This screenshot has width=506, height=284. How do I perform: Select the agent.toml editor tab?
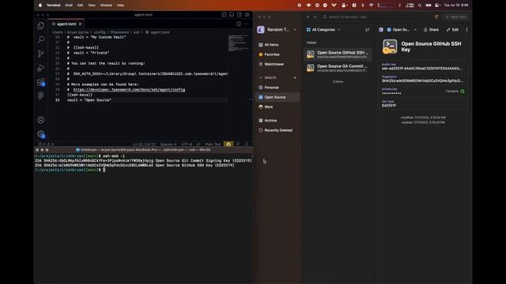pyautogui.click(x=66, y=24)
